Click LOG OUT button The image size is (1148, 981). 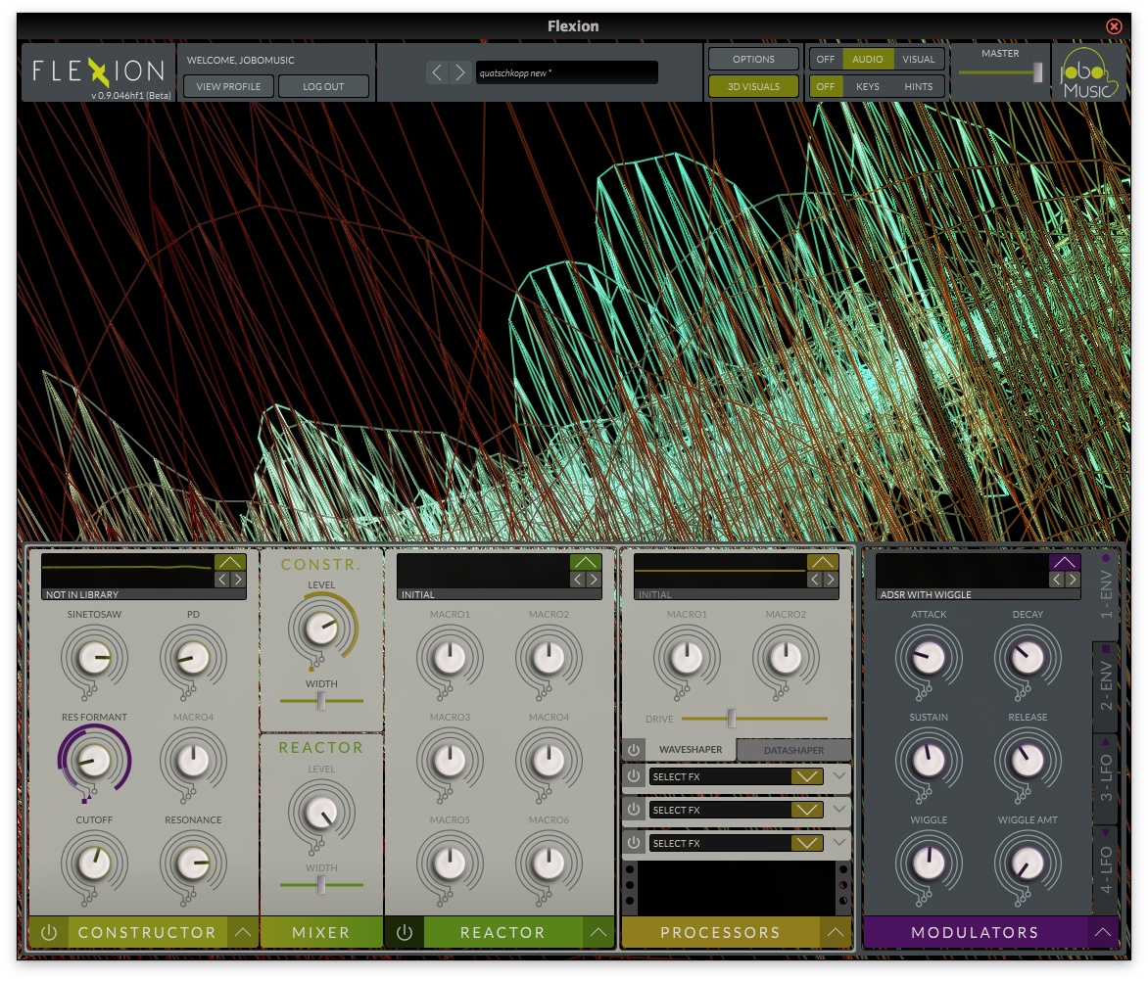tap(323, 86)
